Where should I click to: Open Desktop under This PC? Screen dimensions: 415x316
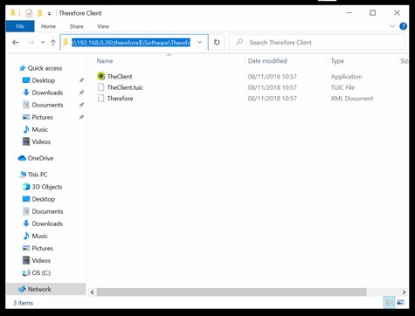pos(43,199)
